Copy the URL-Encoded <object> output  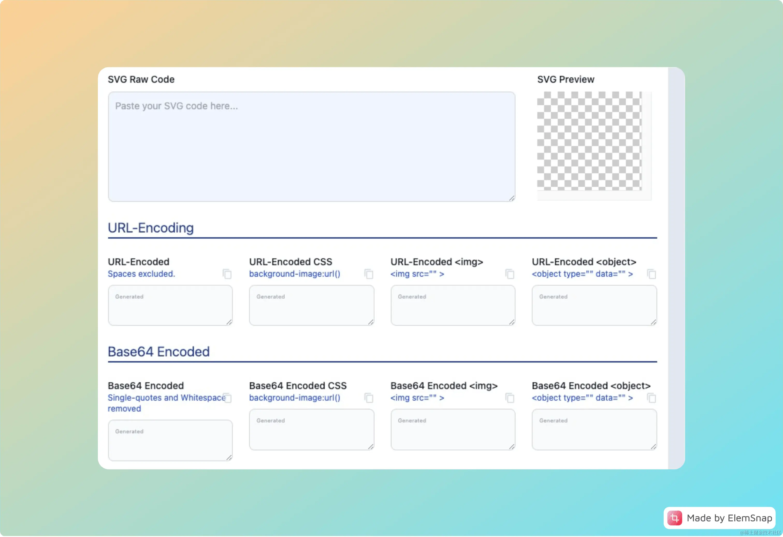[652, 274]
